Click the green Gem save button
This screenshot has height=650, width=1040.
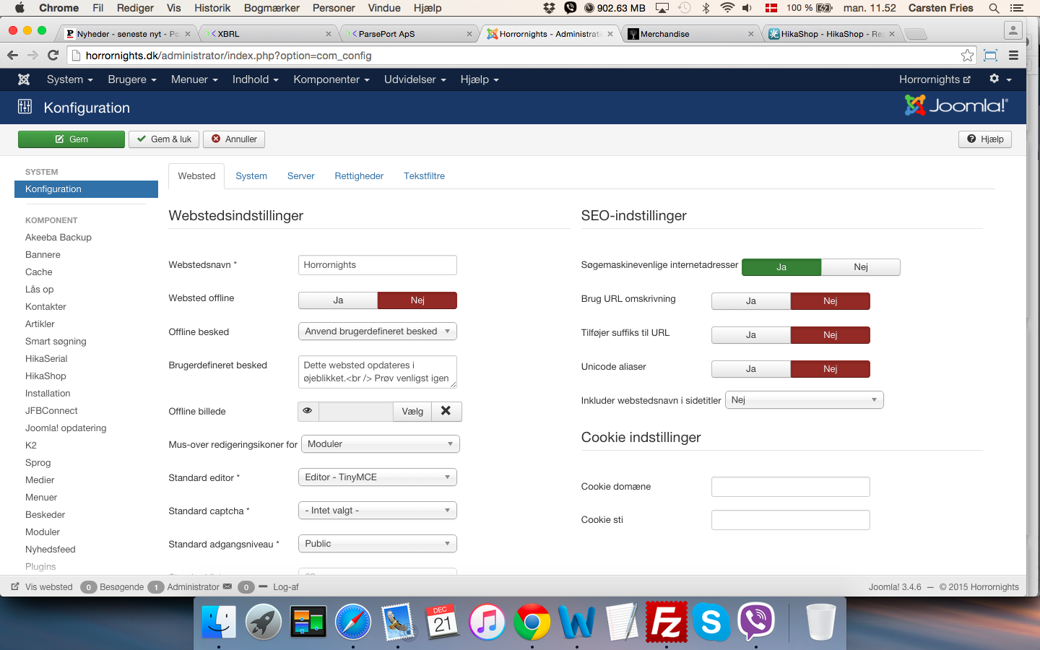[x=71, y=139]
